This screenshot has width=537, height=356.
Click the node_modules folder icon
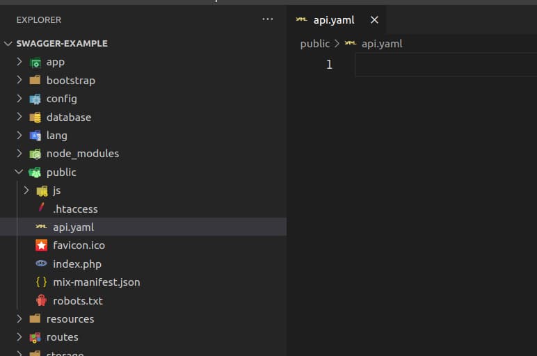(x=35, y=154)
